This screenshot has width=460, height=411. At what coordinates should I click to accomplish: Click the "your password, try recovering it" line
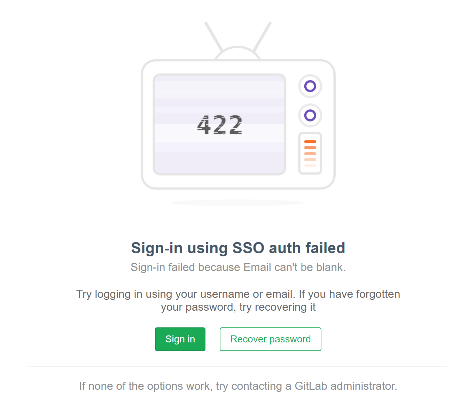pos(238,307)
